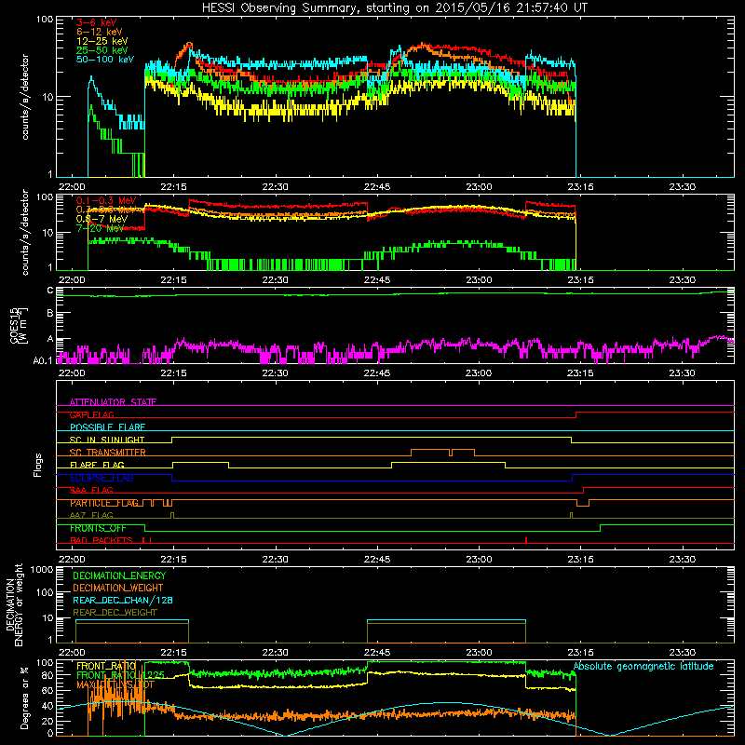Click the REAR_DEC_WEIGHT legend label
The width and height of the screenshot is (745, 745).
tap(115, 613)
